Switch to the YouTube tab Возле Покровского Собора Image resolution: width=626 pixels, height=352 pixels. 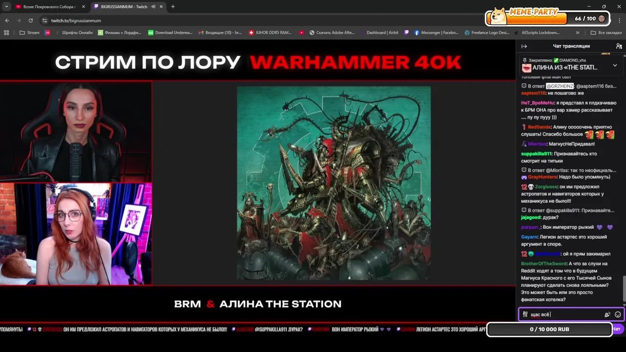pyautogui.click(x=49, y=7)
